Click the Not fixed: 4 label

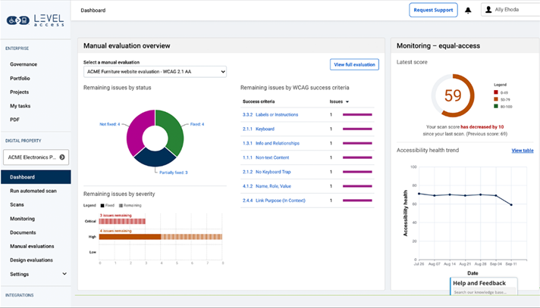coord(110,124)
